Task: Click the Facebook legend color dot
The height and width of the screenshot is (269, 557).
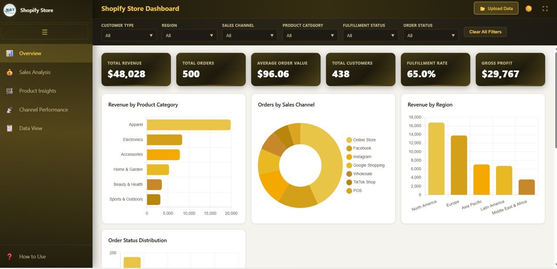Action: point(349,148)
